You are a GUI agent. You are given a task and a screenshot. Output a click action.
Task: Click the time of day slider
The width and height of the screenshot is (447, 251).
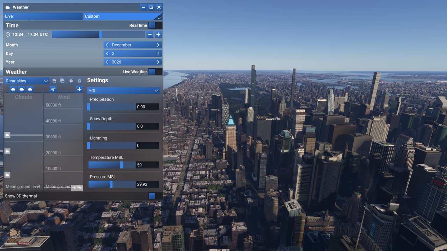(x=98, y=35)
